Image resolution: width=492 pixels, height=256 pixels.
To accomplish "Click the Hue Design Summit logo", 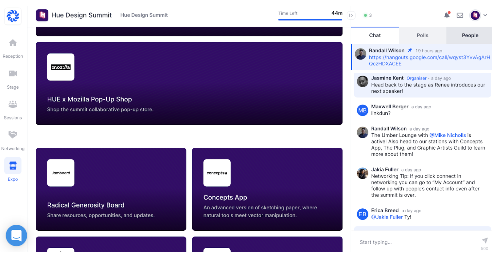I will click(x=42, y=15).
